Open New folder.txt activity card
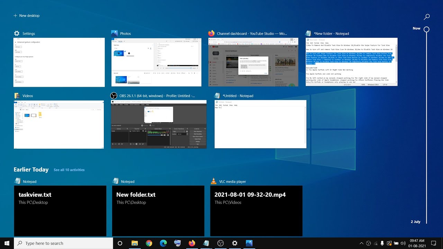Viewport: 443px width, 249px height. (x=158, y=211)
